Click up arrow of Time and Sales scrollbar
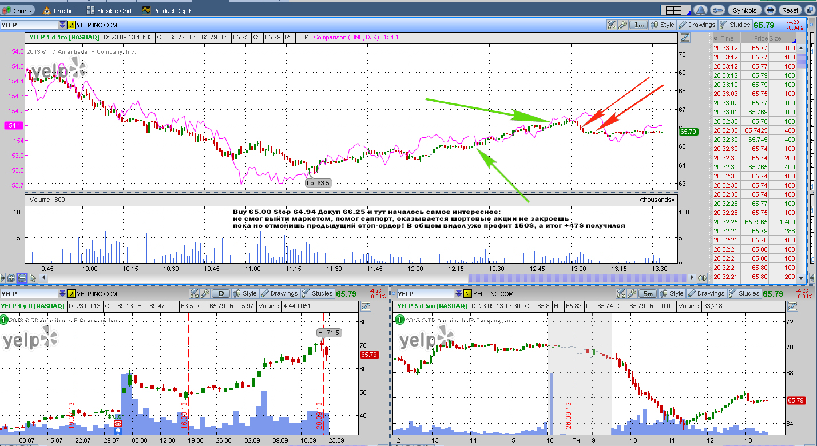This screenshot has width=817, height=446. tap(801, 49)
